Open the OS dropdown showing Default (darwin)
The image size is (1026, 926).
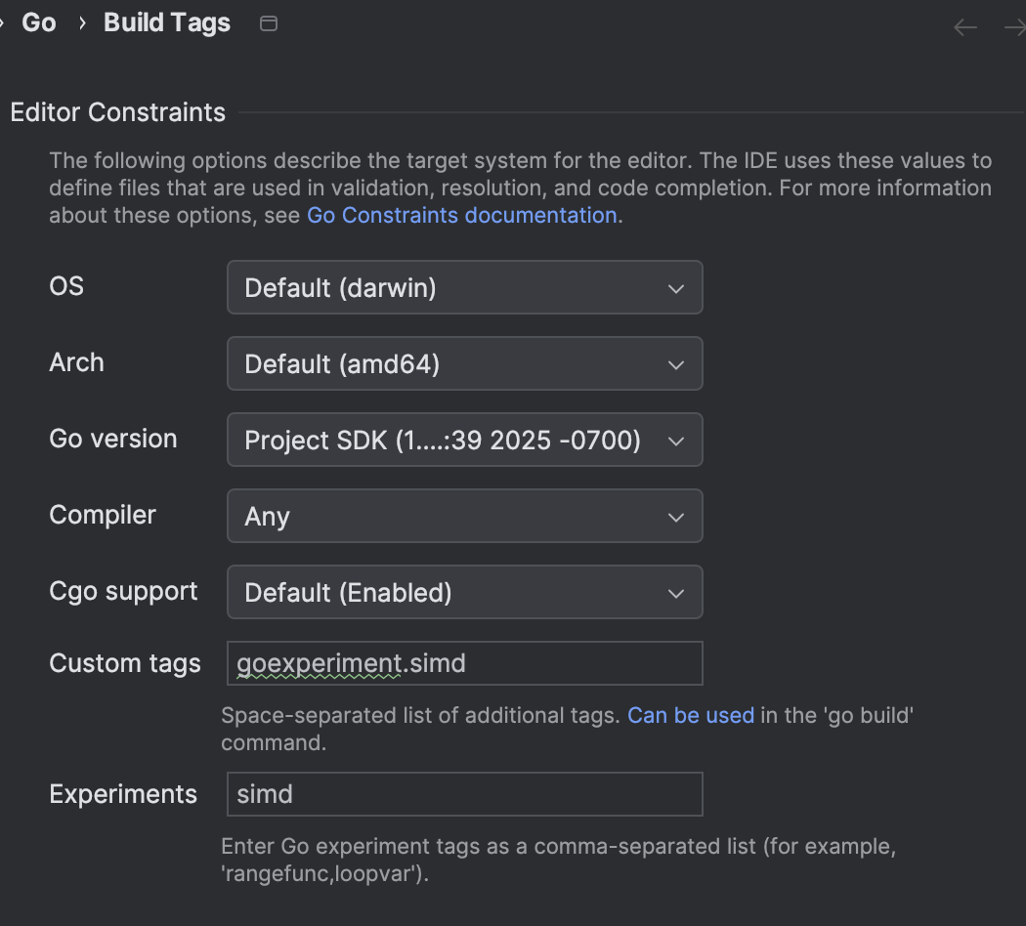tap(464, 287)
